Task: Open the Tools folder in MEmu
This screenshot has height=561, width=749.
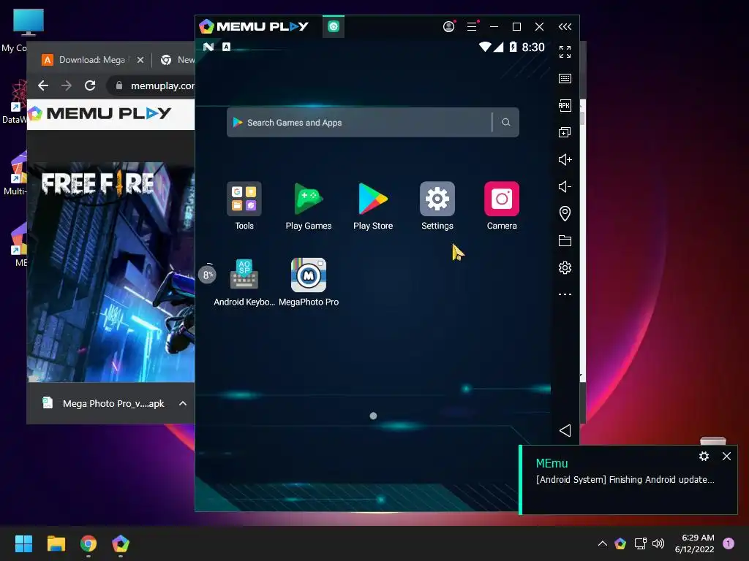Action: click(x=244, y=199)
